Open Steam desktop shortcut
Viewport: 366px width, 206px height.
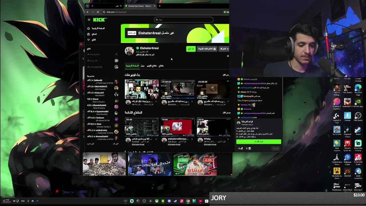pos(358,130)
